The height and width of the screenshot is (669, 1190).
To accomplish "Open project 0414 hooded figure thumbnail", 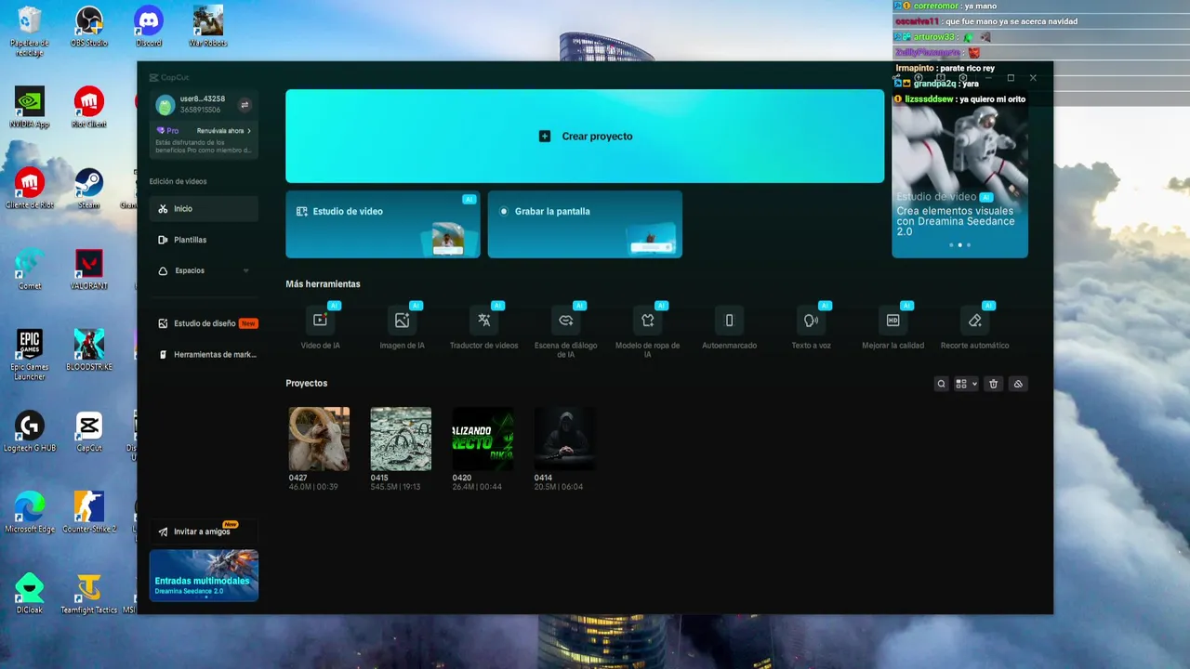I will 564,439.
